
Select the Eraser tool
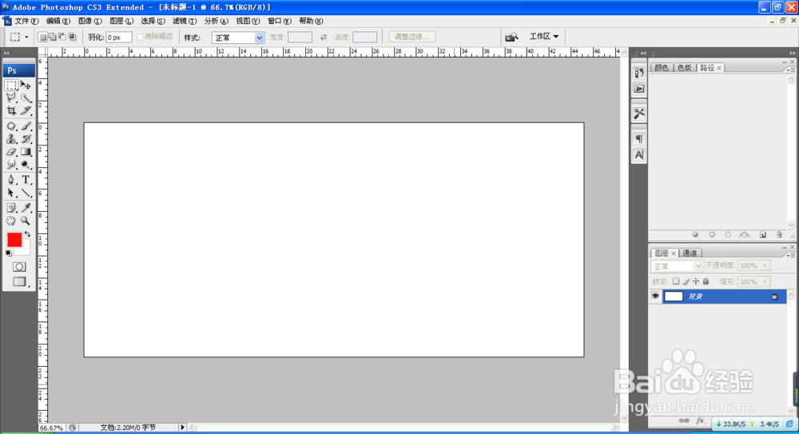pos(11,152)
